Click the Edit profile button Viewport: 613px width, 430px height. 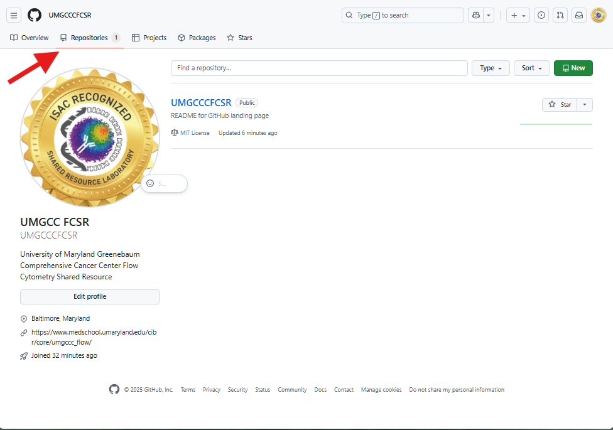[x=90, y=296]
